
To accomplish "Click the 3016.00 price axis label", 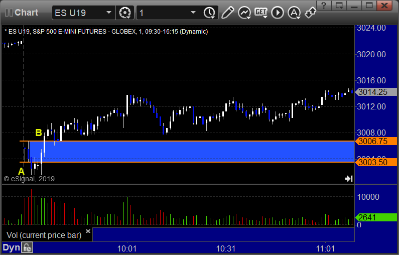I will coord(371,80).
